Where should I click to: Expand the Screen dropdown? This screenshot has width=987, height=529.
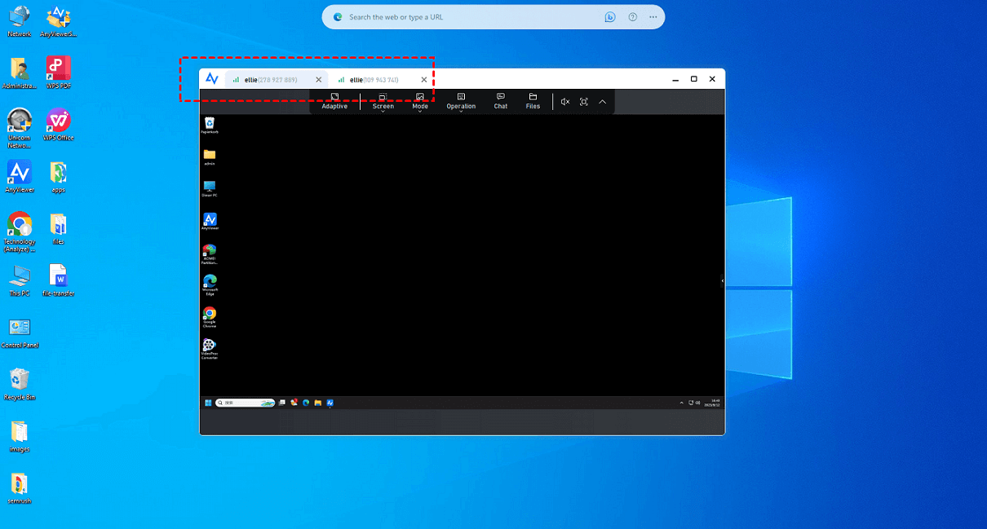point(383,101)
